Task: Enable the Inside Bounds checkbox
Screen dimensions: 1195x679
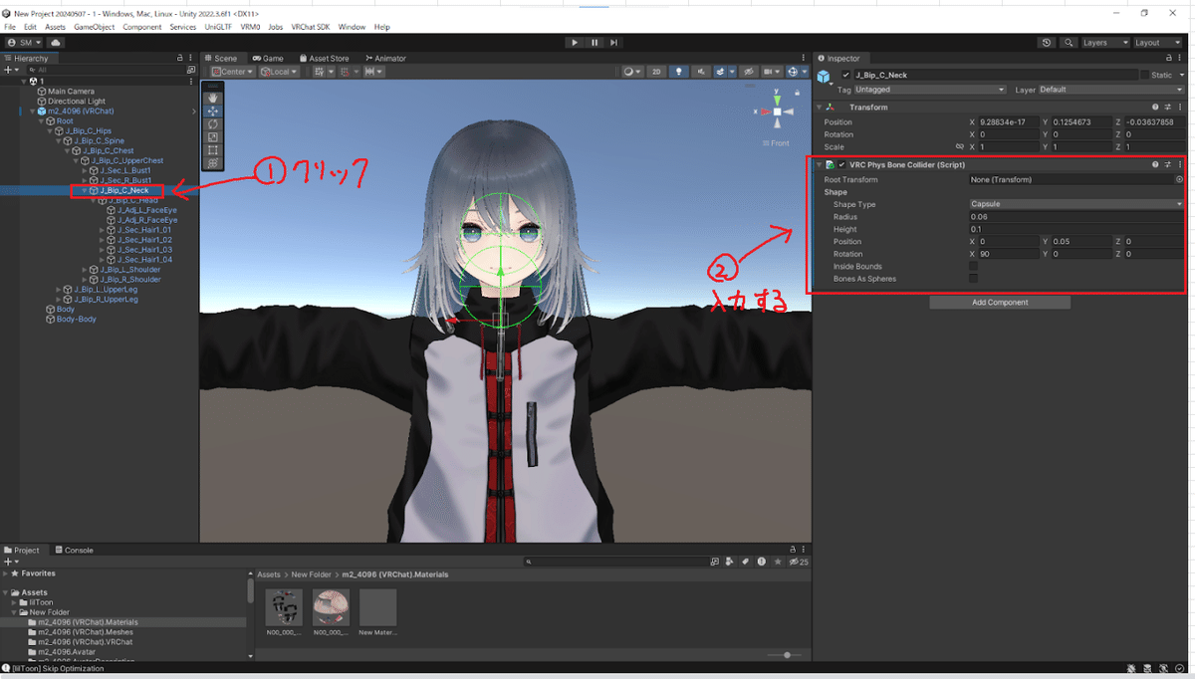Action: [x=973, y=267]
